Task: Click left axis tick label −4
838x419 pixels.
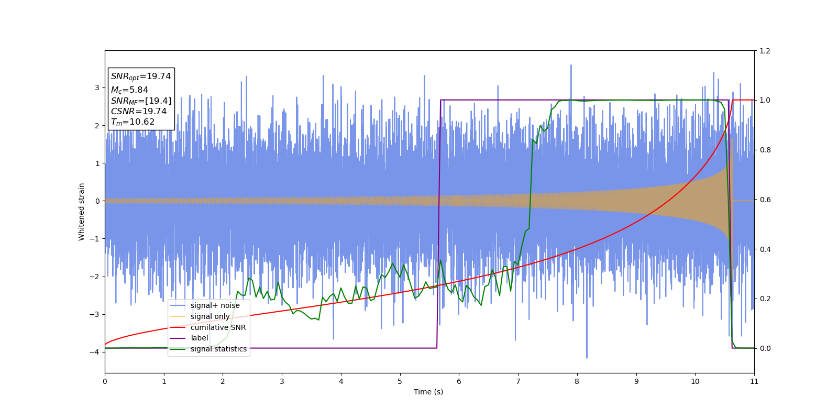Action: 95,352
